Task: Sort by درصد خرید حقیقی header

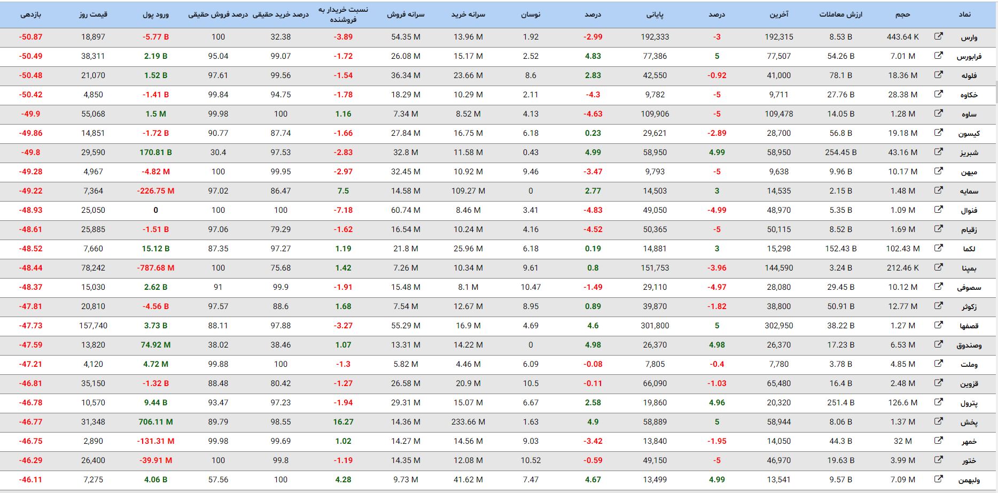Action: [x=280, y=14]
